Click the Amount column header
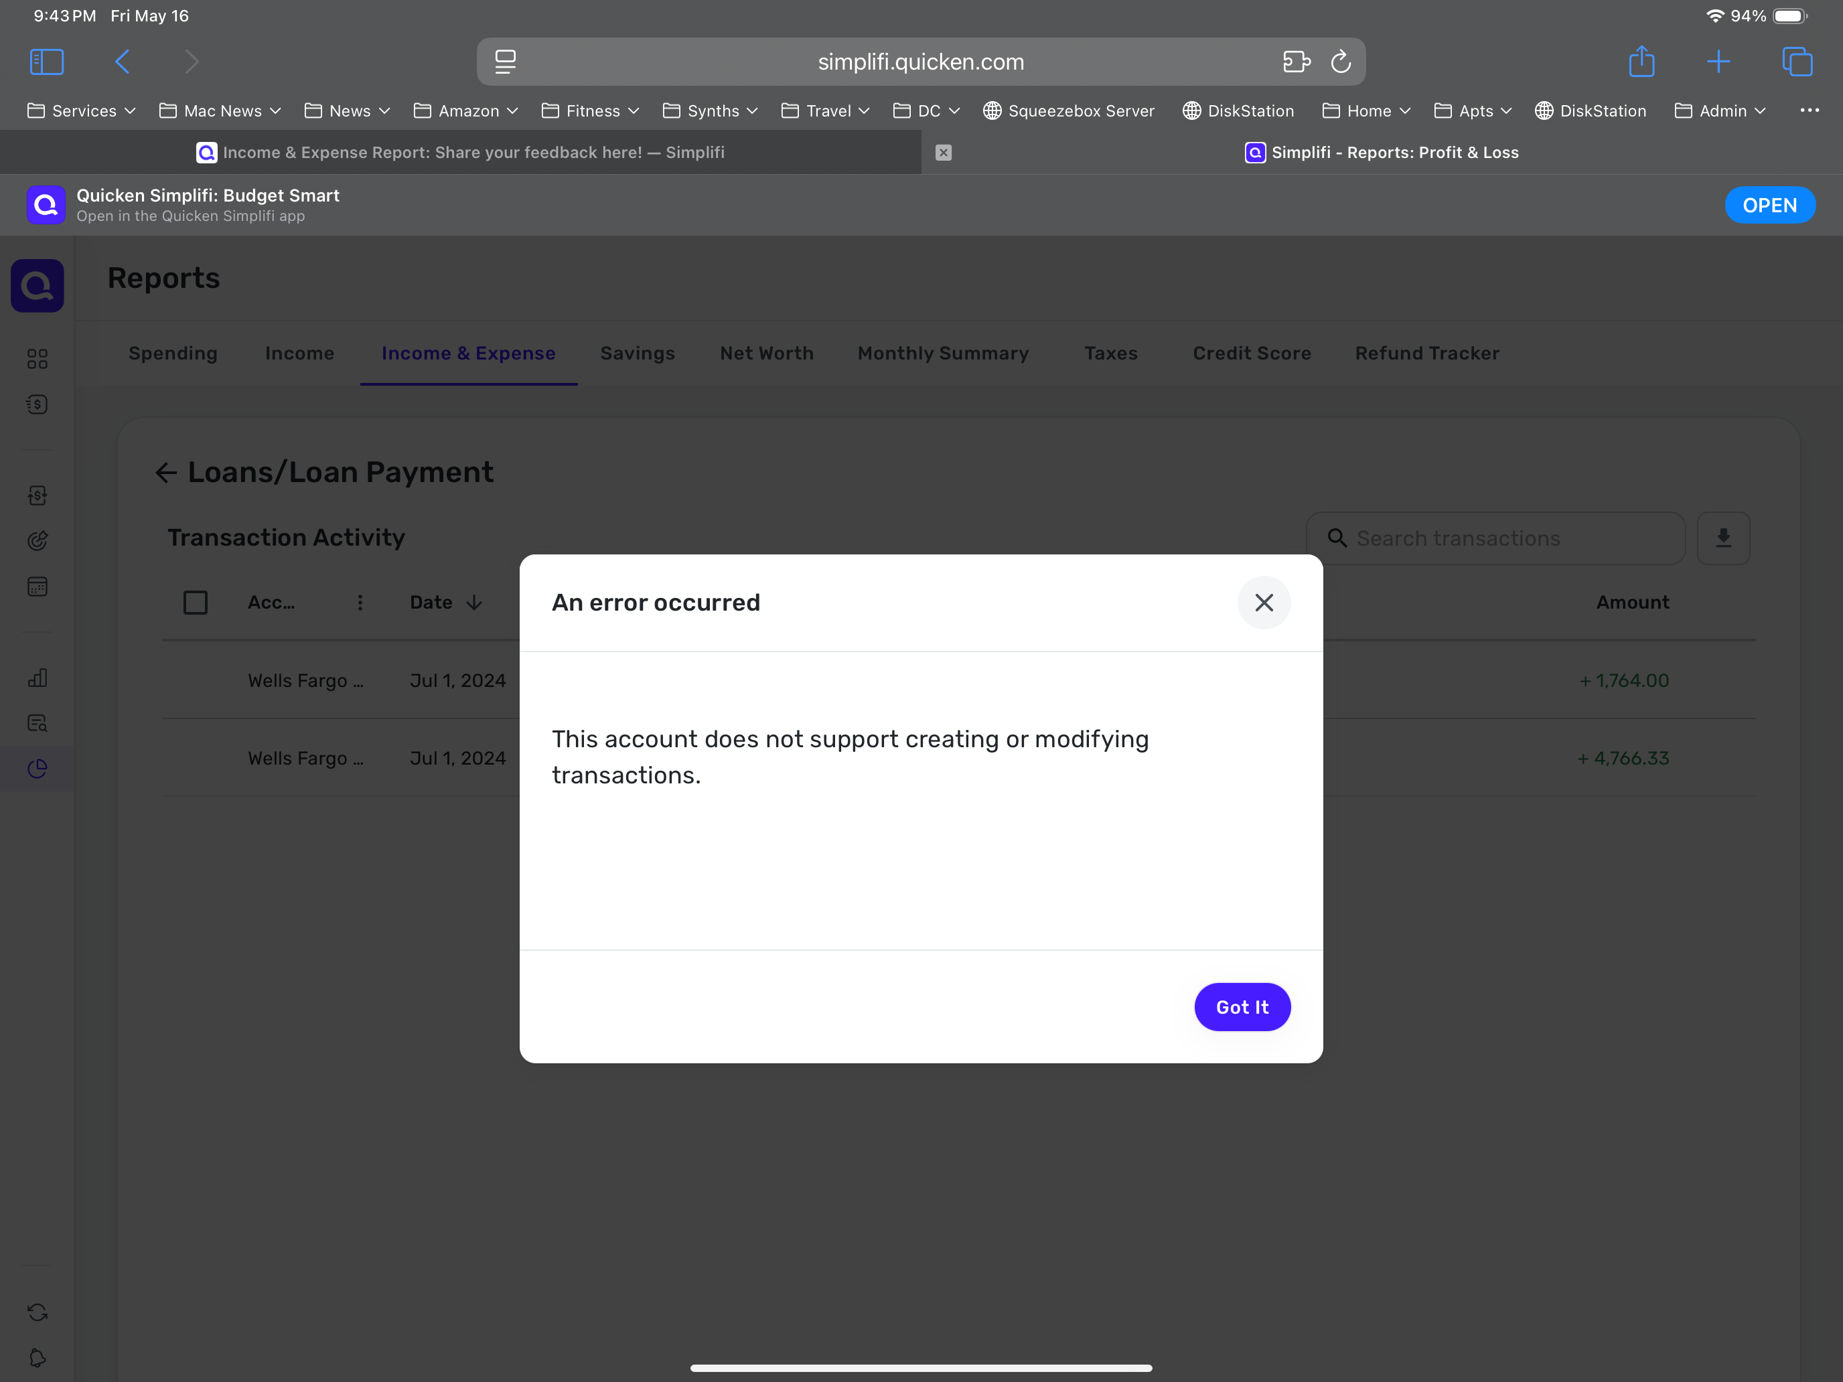 pyautogui.click(x=1632, y=603)
